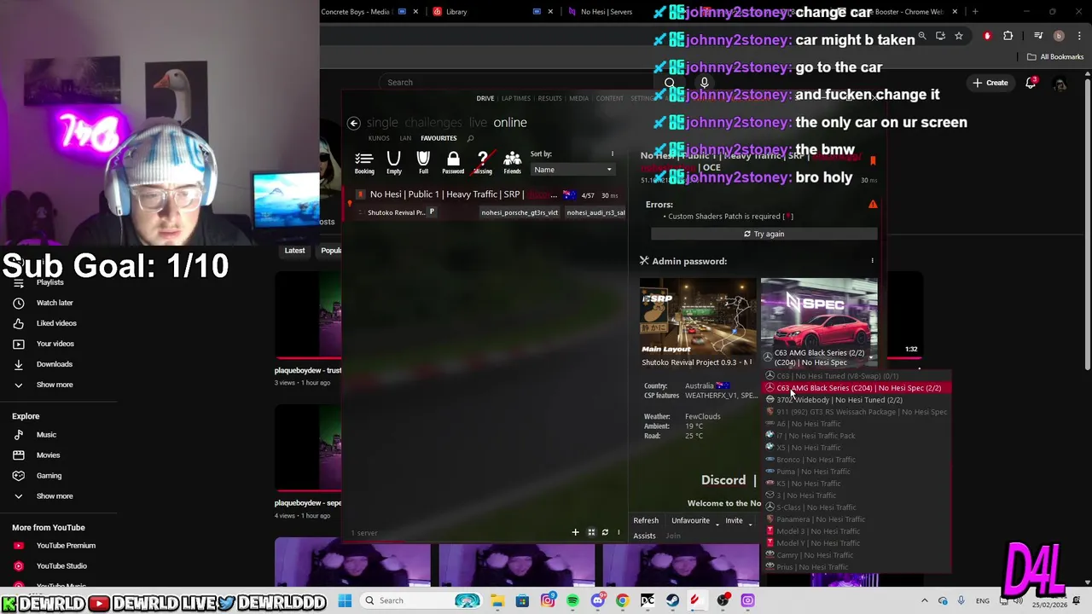1092x614 pixels.
Task: Add a server with the plus icon
Action: click(575, 533)
